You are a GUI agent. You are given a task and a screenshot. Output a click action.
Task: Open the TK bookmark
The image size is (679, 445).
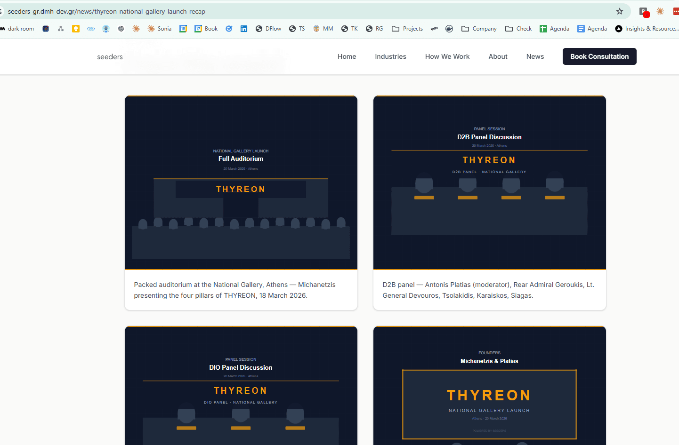coord(349,29)
